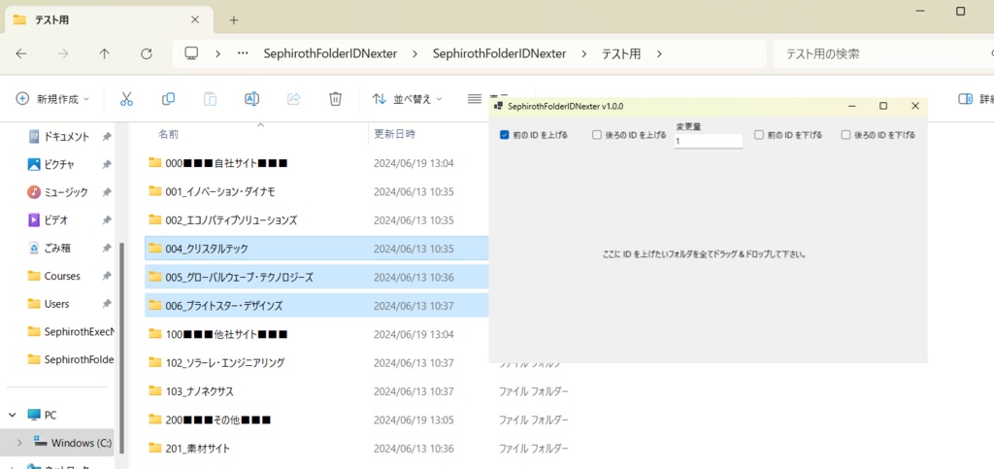Screen dimensions: 994x469
Task: Open SephirothExec folder in sidebar
Action: (x=68, y=331)
